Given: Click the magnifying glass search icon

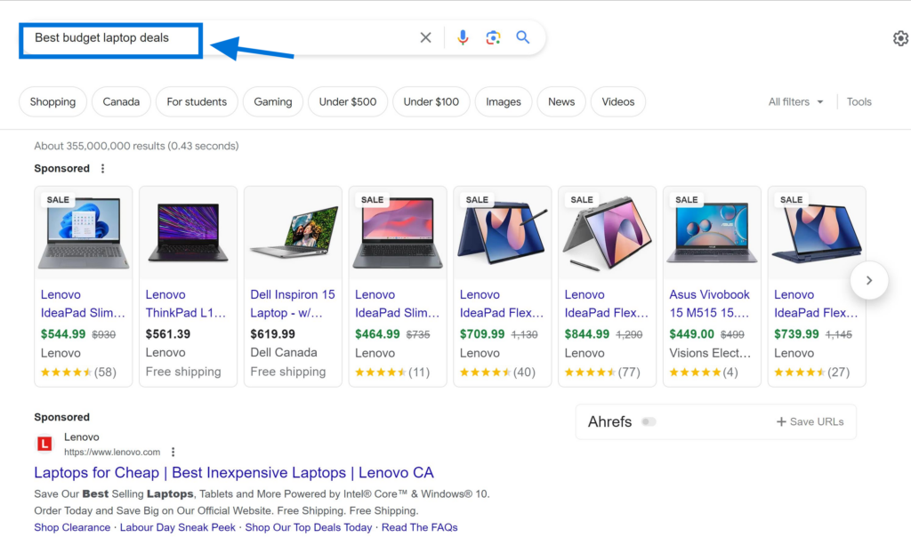Looking at the screenshot, I should click(523, 37).
